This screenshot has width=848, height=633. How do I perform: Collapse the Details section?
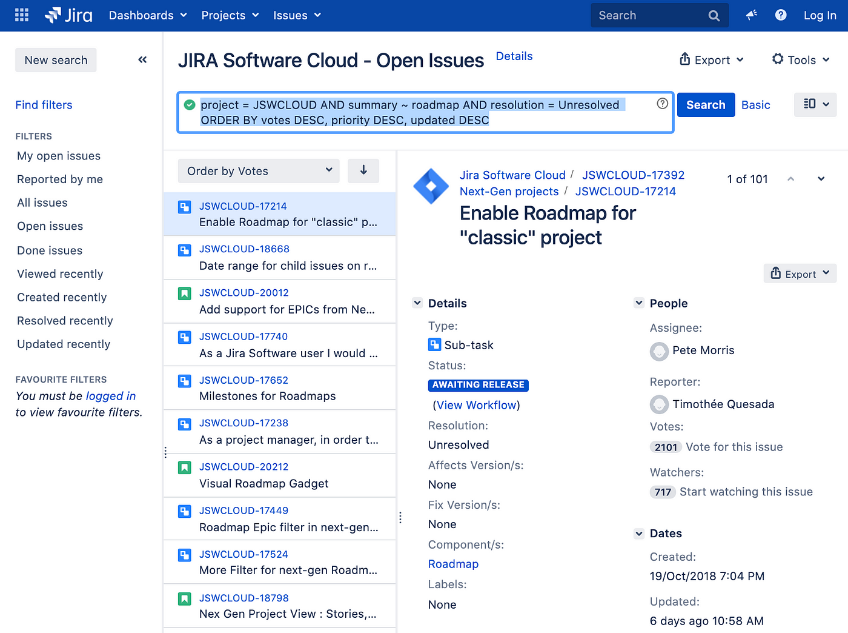tap(417, 303)
